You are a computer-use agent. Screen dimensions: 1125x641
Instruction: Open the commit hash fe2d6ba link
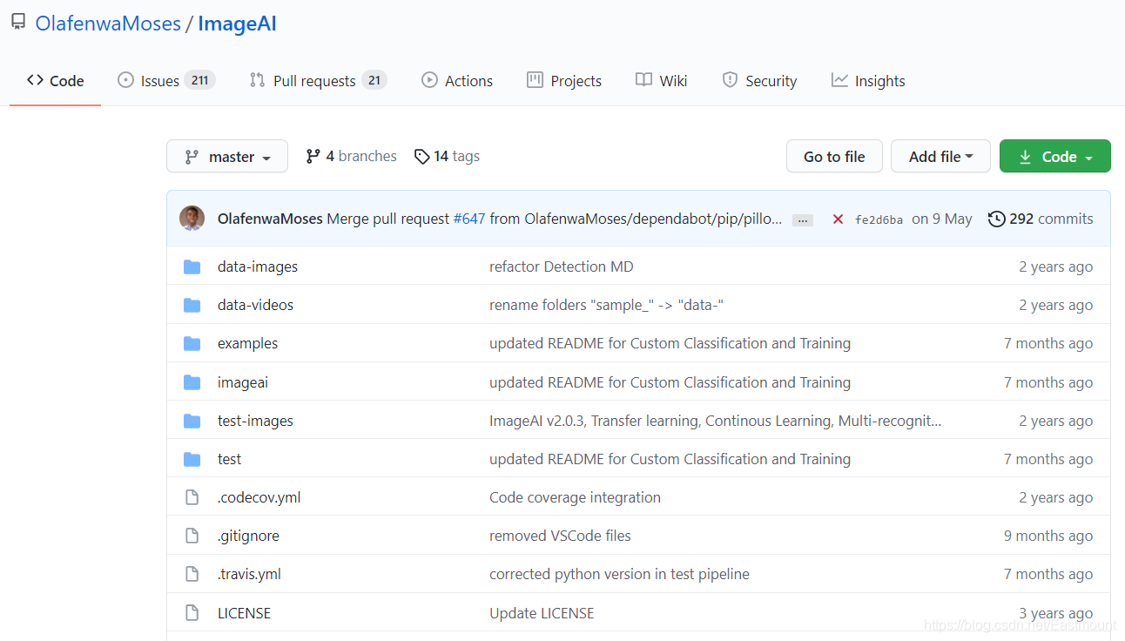point(879,219)
